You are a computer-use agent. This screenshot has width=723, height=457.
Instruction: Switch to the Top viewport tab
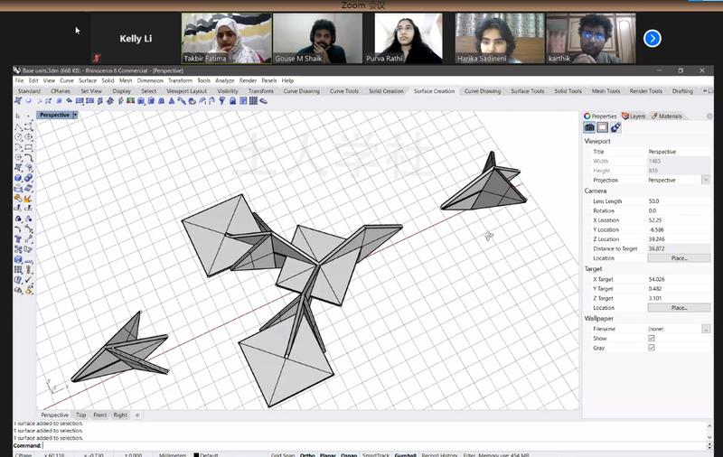[x=80, y=415]
